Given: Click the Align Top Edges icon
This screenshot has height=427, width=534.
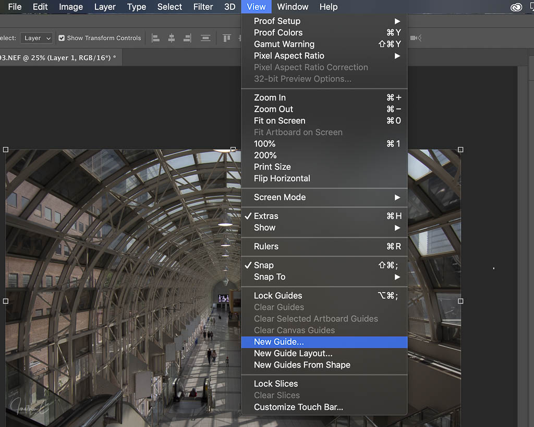Looking at the screenshot, I should (227, 38).
